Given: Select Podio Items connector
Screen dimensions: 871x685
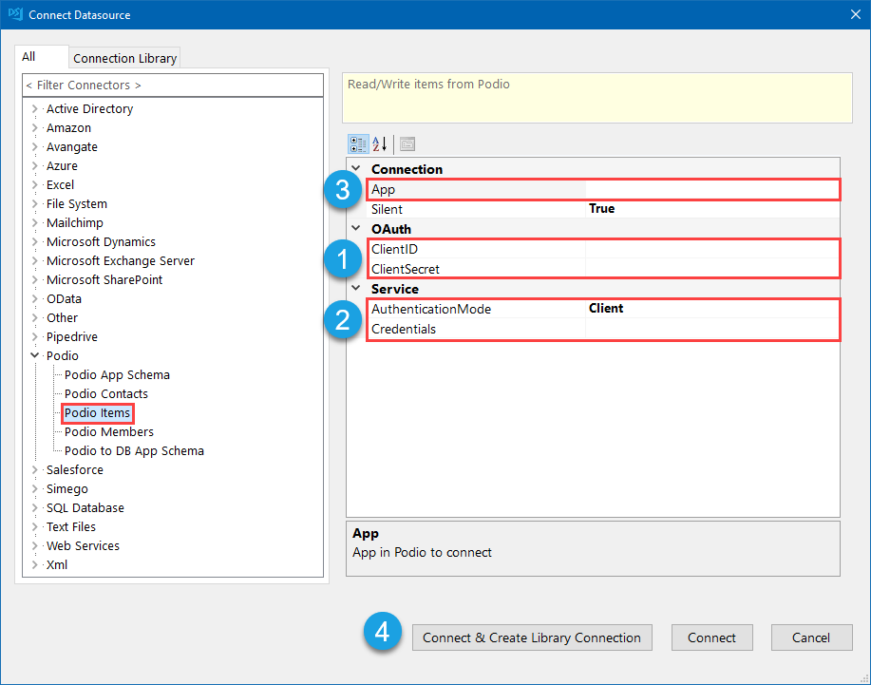Looking at the screenshot, I should 97,412.
